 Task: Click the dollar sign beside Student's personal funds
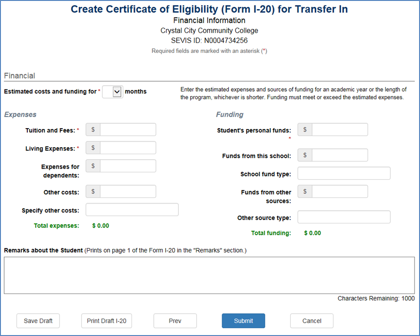[x=305, y=129]
